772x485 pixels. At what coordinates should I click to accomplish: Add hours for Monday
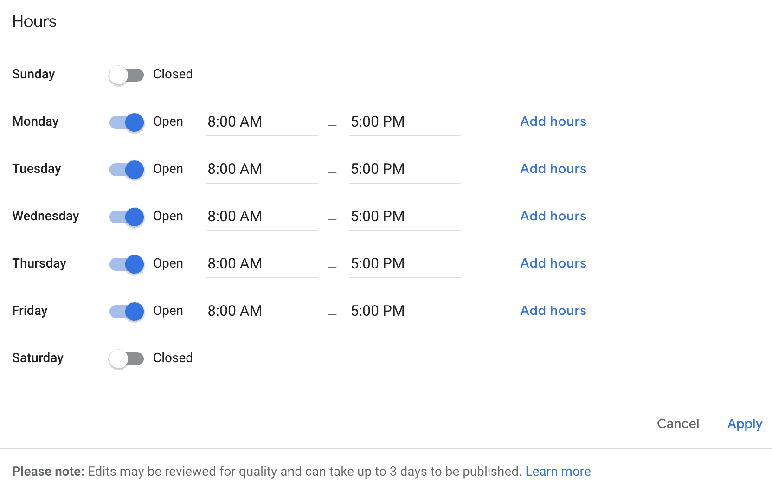click(553, 121)
